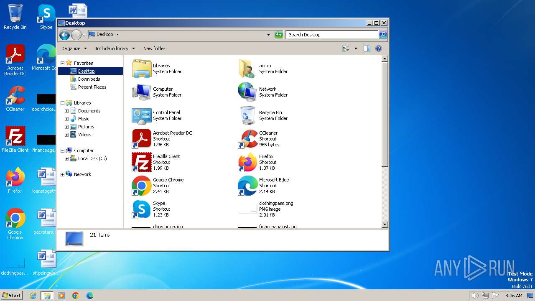Click the Action Center flag tray icon
The height and width of the screenshot is (301, 535).
pyautogui.click(x=495, y=296)
